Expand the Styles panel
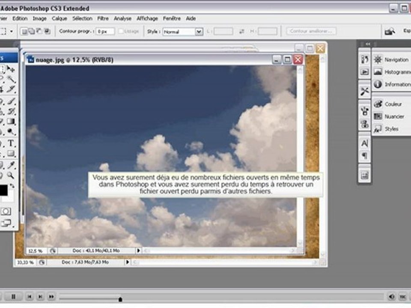Viewport: 411px width, 308px height. 391,129
